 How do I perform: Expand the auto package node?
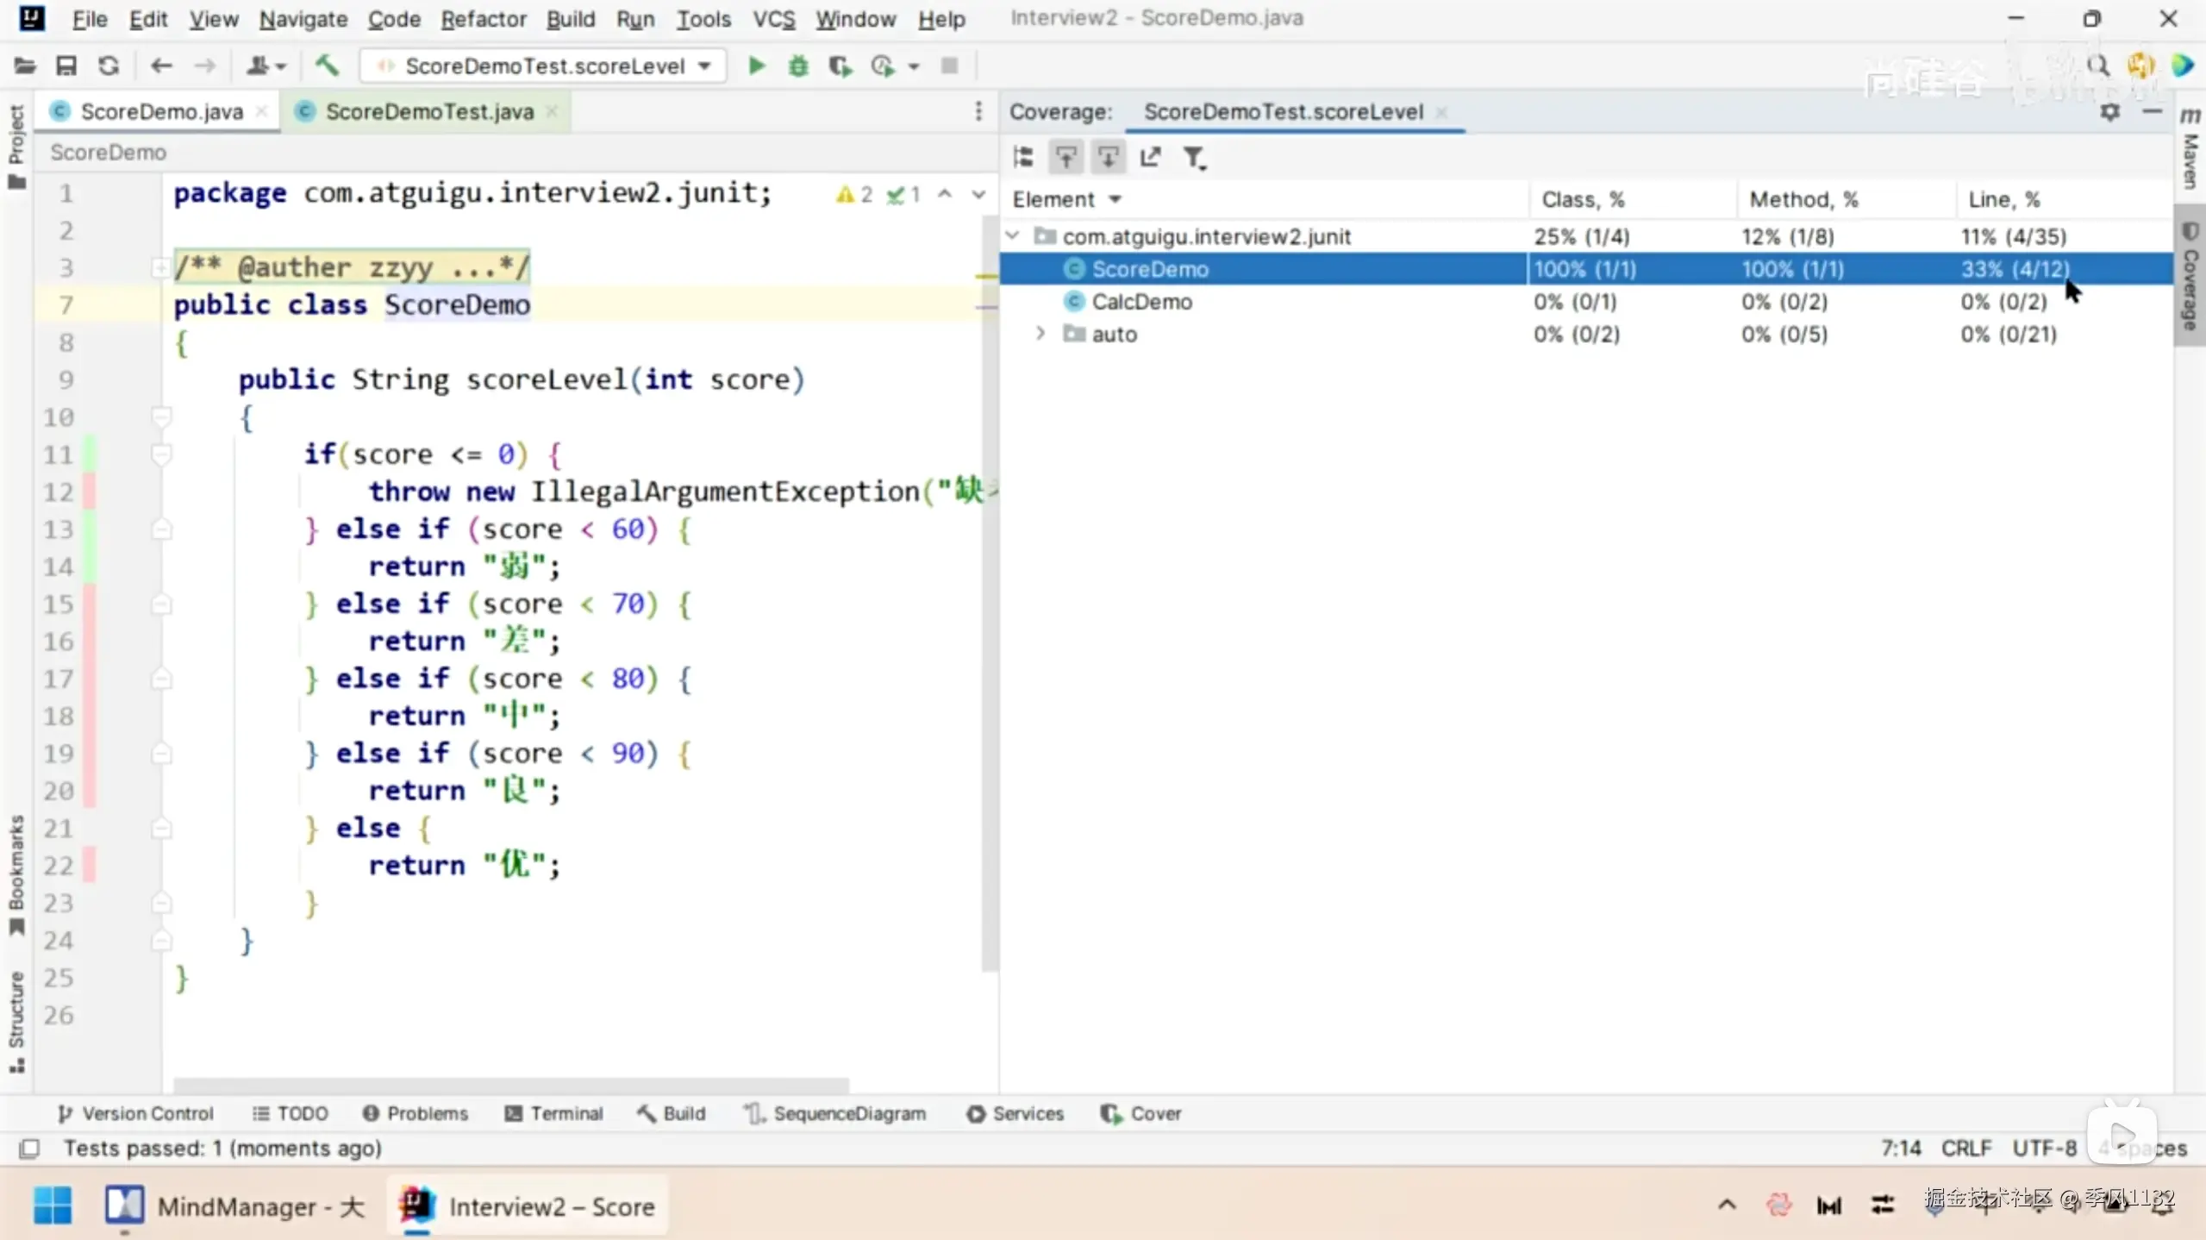click(1040, 334)
